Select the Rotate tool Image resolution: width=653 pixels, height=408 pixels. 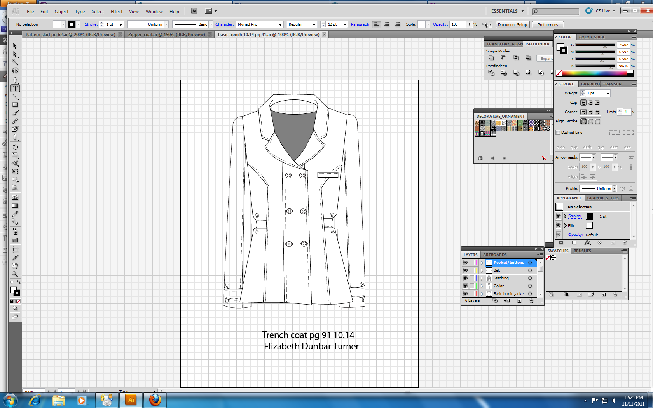pyautogui.click(x=16, y=147)
